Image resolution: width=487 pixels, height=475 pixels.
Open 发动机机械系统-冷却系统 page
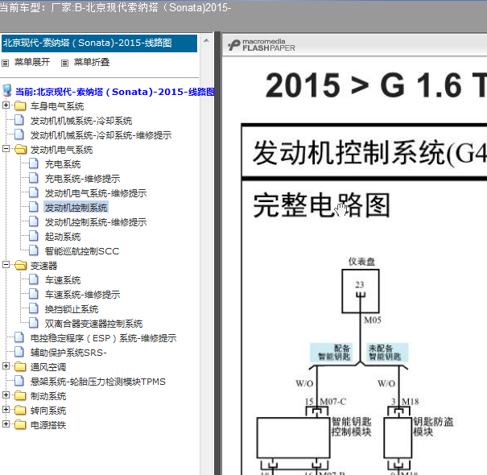pos(81,121)
